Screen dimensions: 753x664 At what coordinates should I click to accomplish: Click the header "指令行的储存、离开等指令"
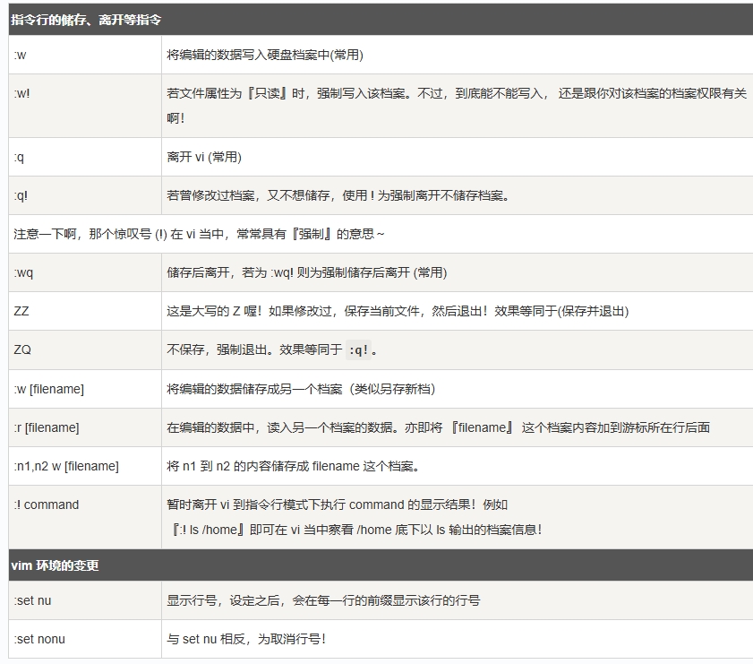click(x=86, y=20)
